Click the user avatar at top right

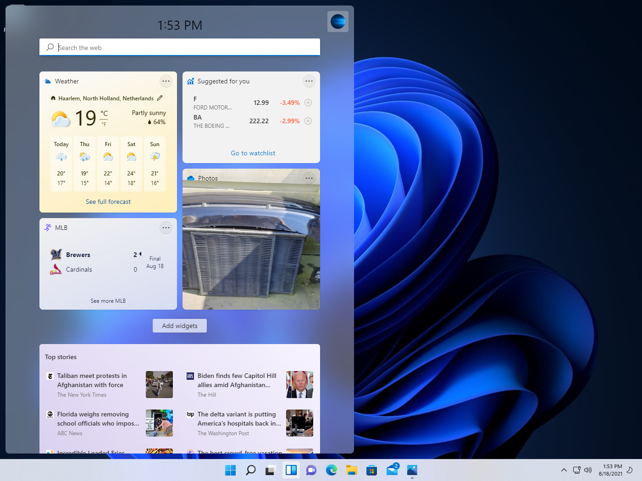[x=338, y=22]
